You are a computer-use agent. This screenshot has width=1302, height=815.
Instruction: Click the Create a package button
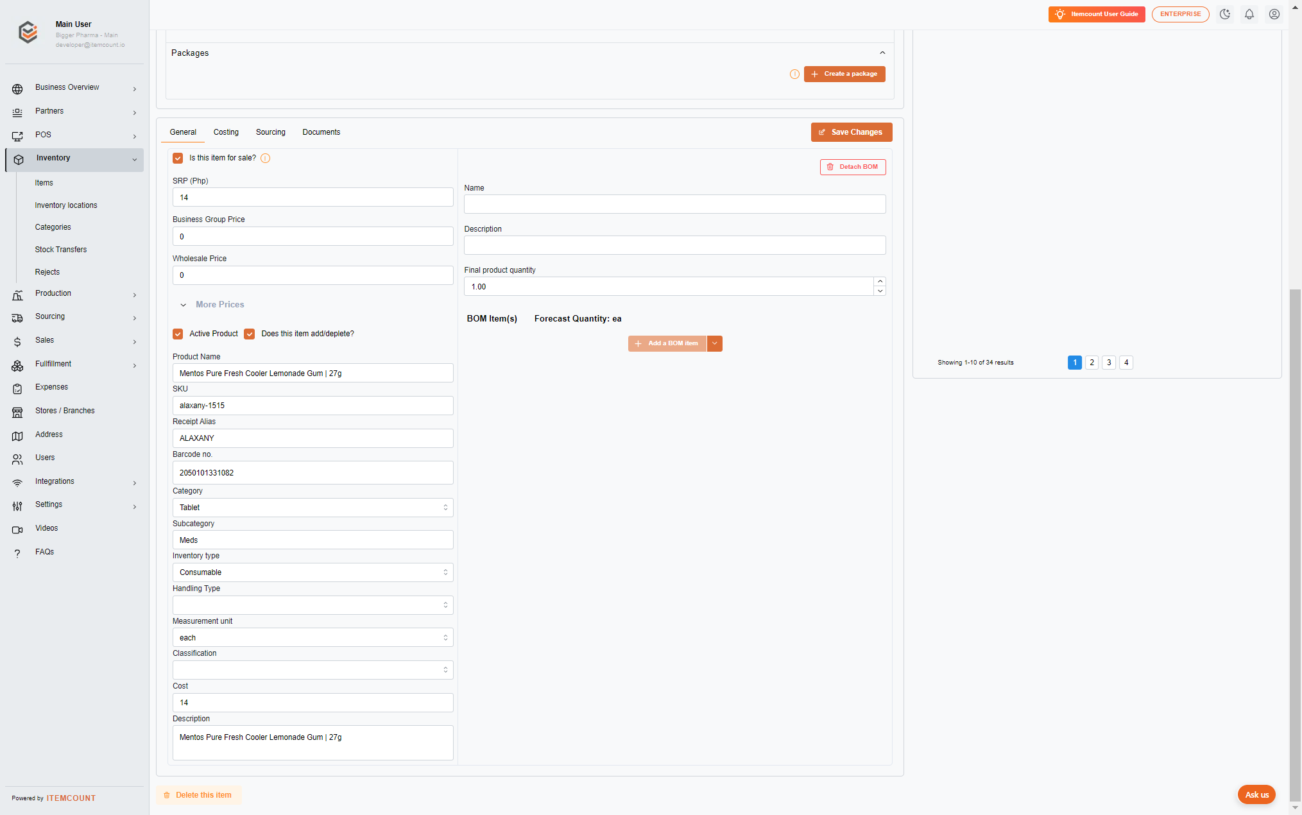click(x=844, y=74)
